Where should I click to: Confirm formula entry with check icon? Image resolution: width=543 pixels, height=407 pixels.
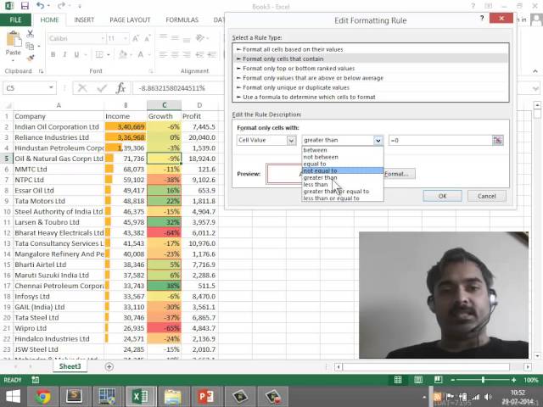(x=102, y=88)
